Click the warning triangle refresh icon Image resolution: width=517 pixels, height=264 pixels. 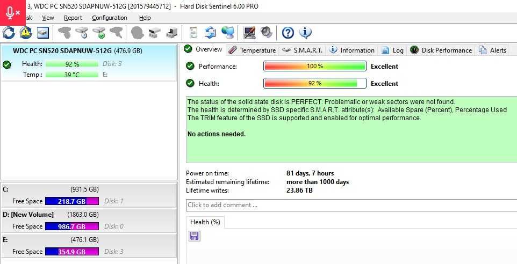pyautogui.click(x=26, y=33)
